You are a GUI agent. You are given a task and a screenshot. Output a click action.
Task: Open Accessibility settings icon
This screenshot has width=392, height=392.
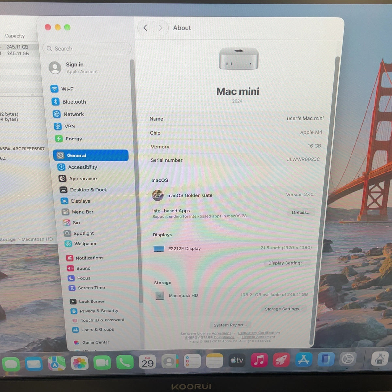coord(61,167)
